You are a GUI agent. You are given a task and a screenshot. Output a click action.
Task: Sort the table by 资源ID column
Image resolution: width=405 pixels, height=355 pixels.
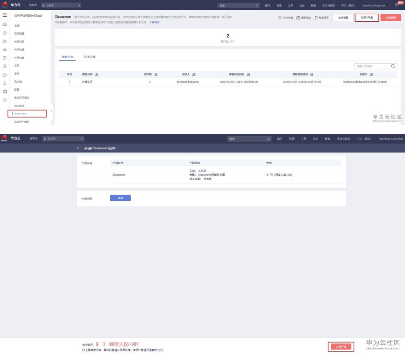tap(371, 74)
